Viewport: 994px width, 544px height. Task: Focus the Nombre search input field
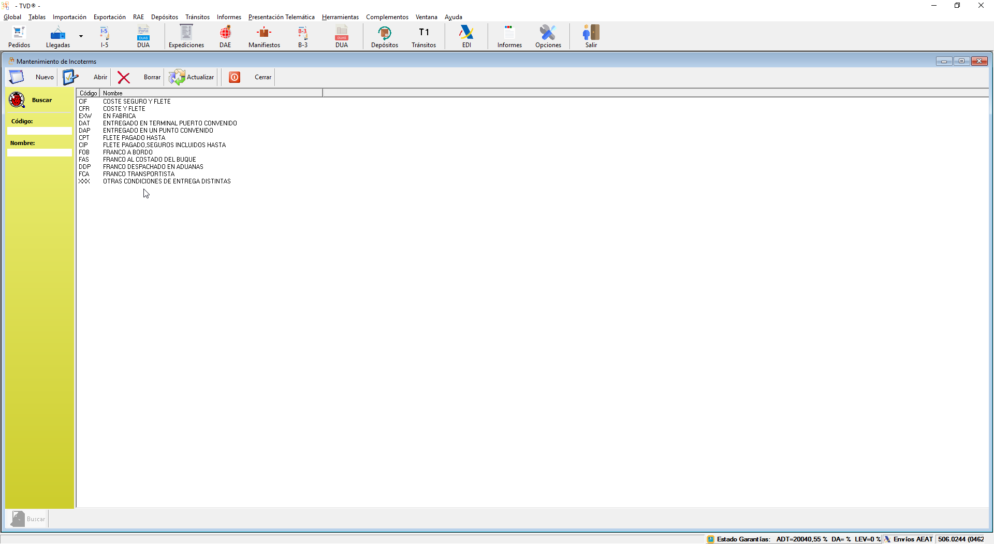39,153
